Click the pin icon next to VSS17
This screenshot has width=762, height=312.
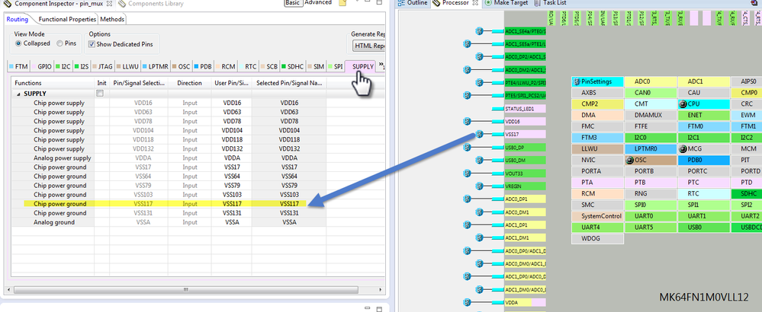tap(480, 134)
